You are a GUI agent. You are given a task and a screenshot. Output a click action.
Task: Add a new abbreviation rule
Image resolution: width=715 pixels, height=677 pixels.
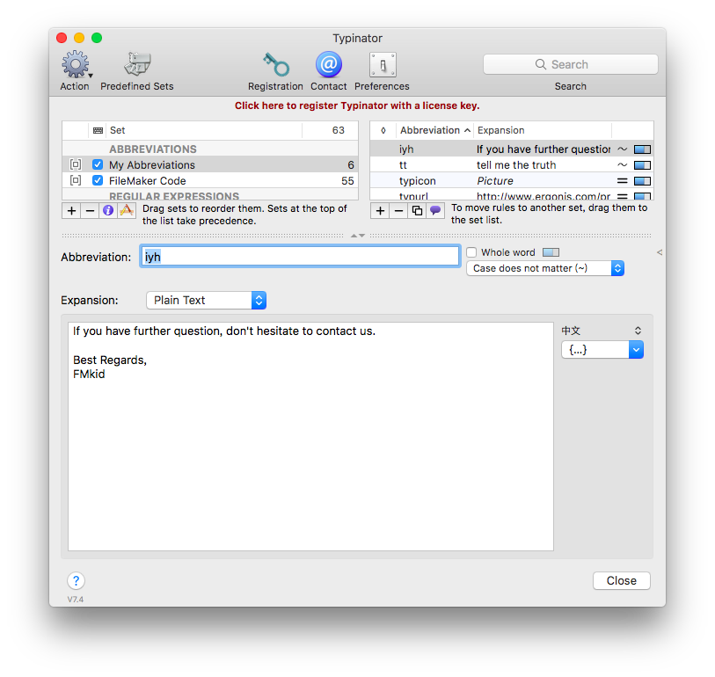tap(380, 211)
